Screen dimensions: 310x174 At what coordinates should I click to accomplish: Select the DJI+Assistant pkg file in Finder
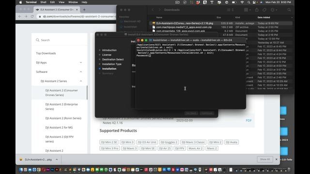click(221, 23)
